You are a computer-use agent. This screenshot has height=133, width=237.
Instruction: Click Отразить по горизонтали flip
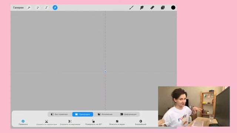47,122
